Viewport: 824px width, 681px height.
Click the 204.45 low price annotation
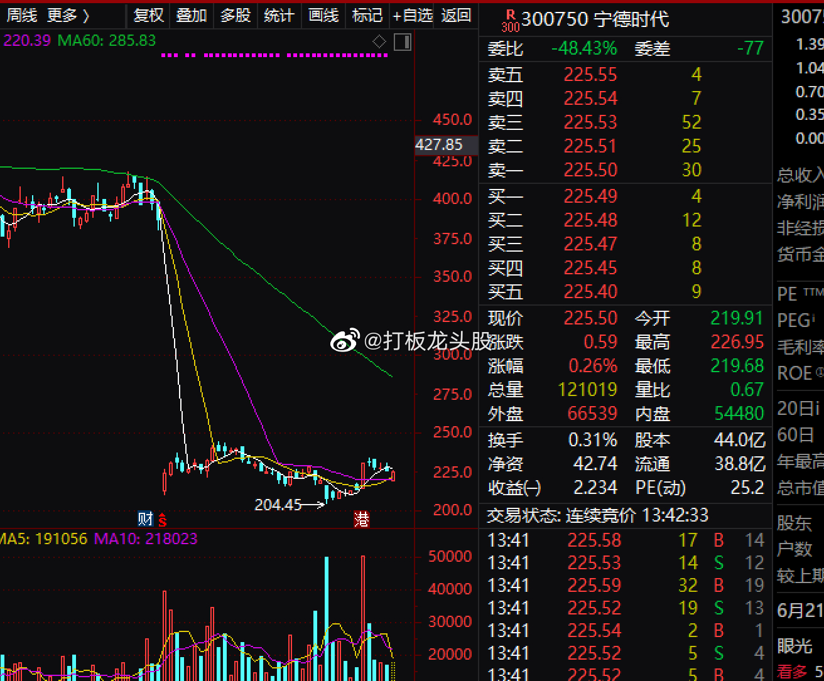278,505
